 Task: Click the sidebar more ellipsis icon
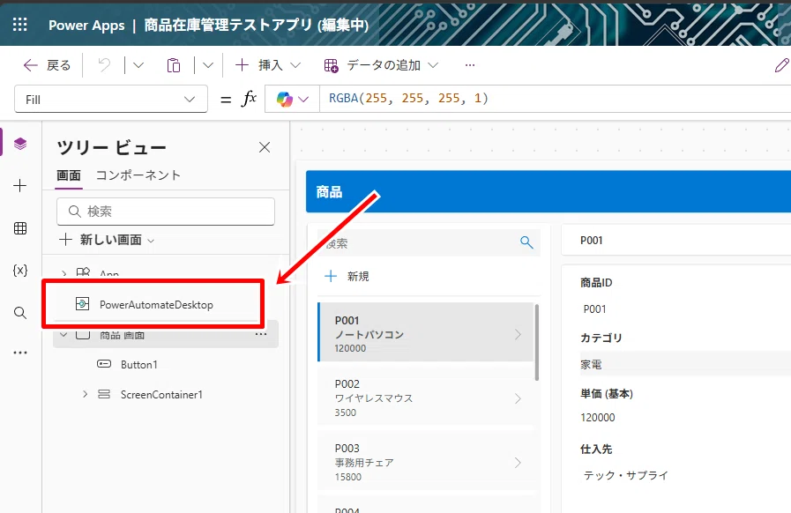(x=20, y=353)
